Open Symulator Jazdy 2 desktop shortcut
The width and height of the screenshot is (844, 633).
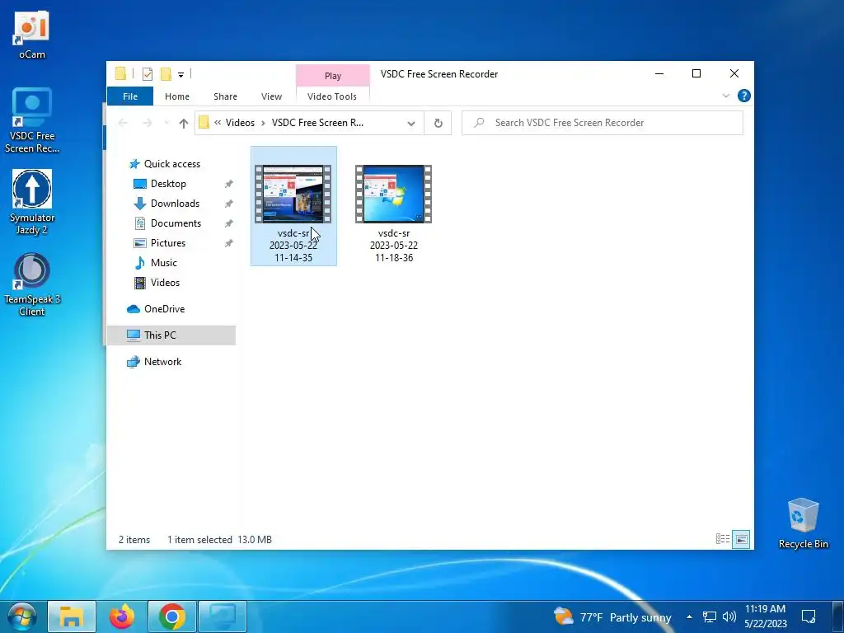coord(32,202)
